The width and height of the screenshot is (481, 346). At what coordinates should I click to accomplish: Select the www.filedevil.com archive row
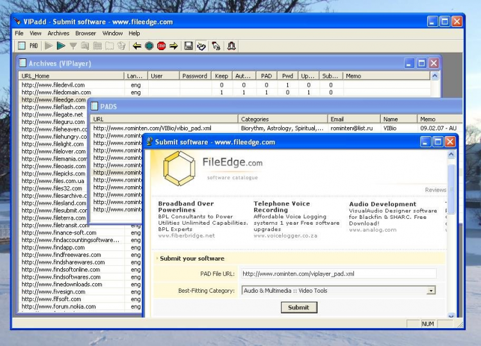(x=53, y=85)
